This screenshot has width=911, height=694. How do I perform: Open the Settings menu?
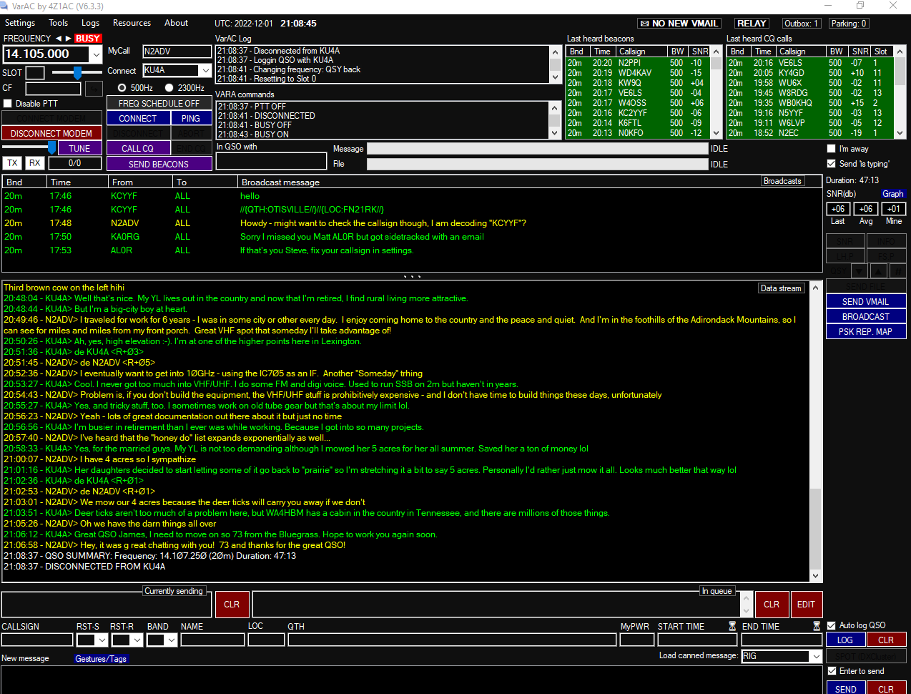(x=20, y=23)
